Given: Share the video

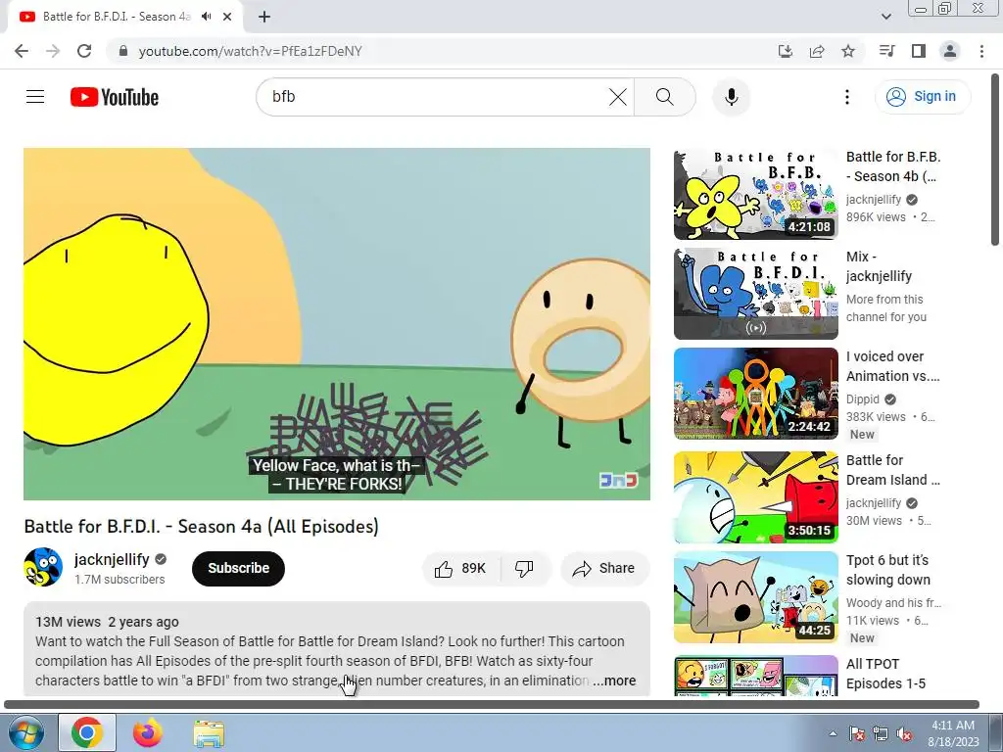Looking at the screenshot, I should 604,569.
